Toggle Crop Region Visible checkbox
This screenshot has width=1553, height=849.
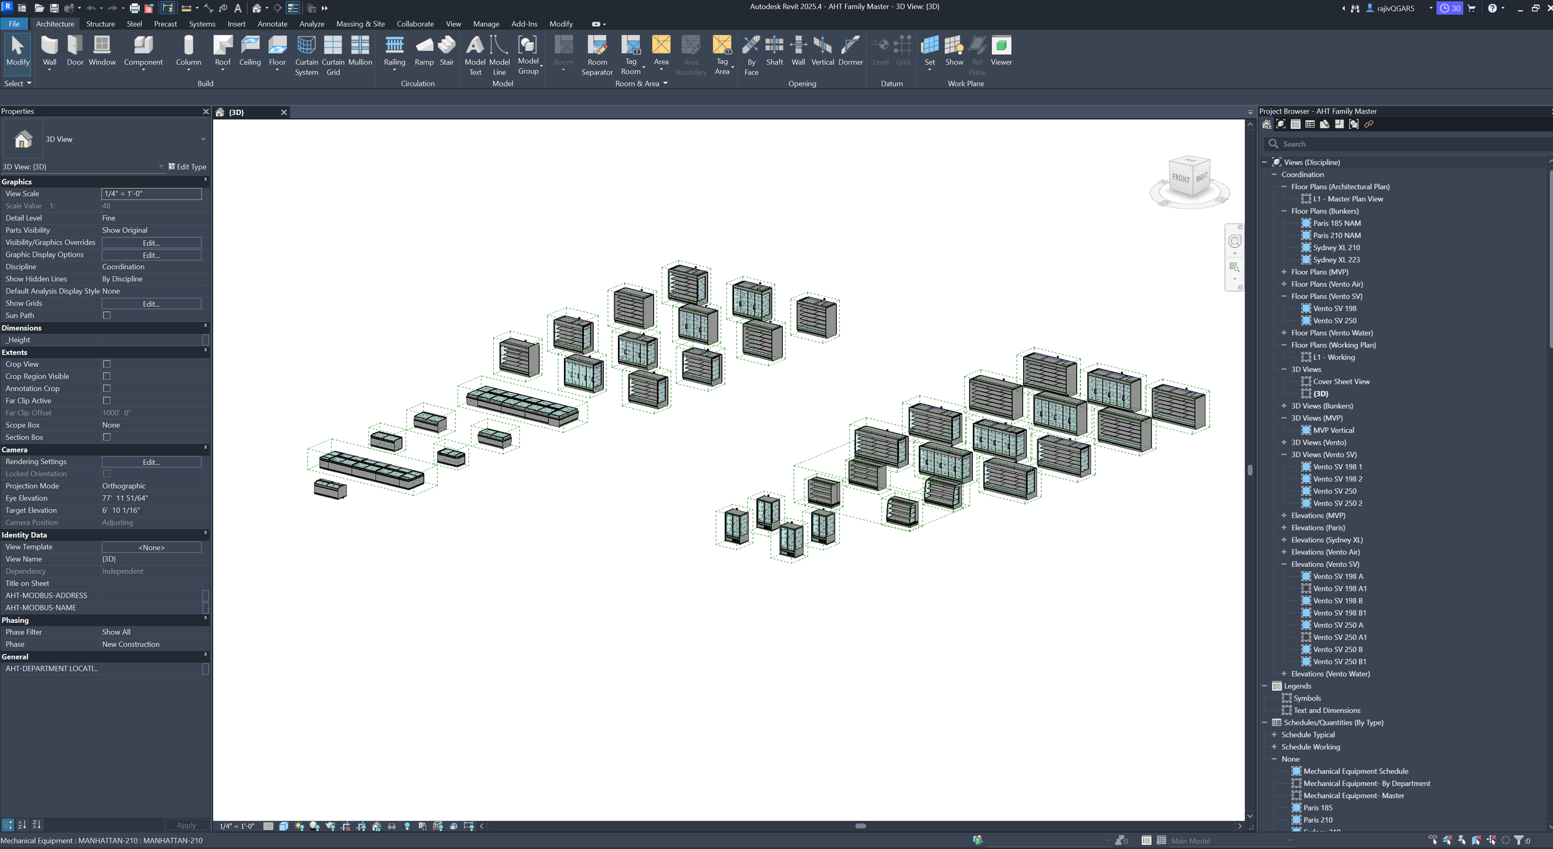[107, 376]
